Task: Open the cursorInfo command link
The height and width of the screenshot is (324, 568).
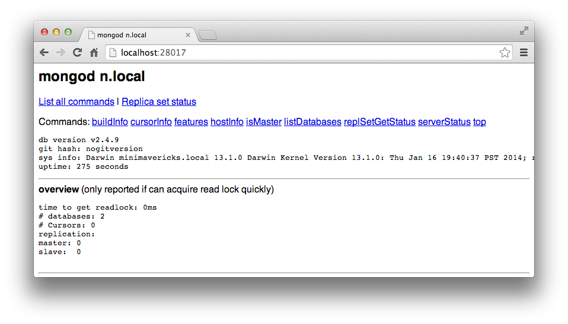Action: 151,122
